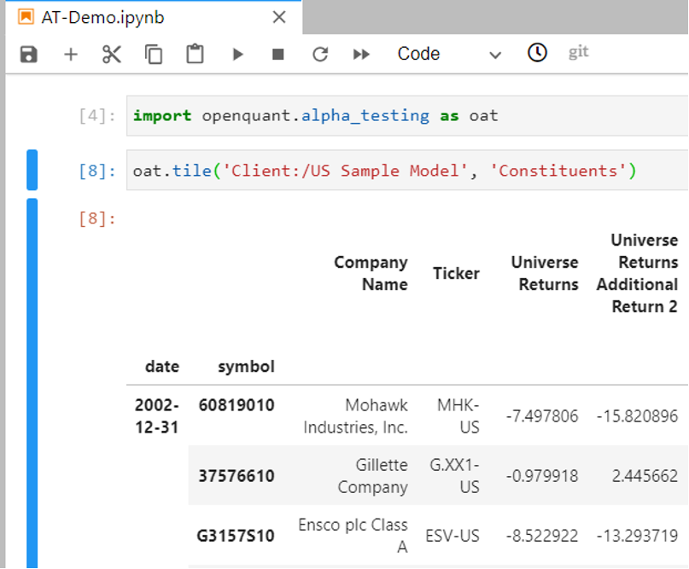Click value -7.497806

click(542, 415)
